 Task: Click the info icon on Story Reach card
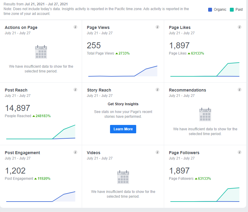[x=157, y=89]
